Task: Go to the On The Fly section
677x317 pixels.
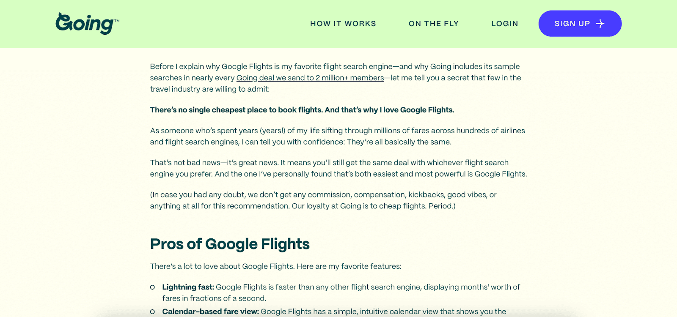Action: [x=433, y=24]
